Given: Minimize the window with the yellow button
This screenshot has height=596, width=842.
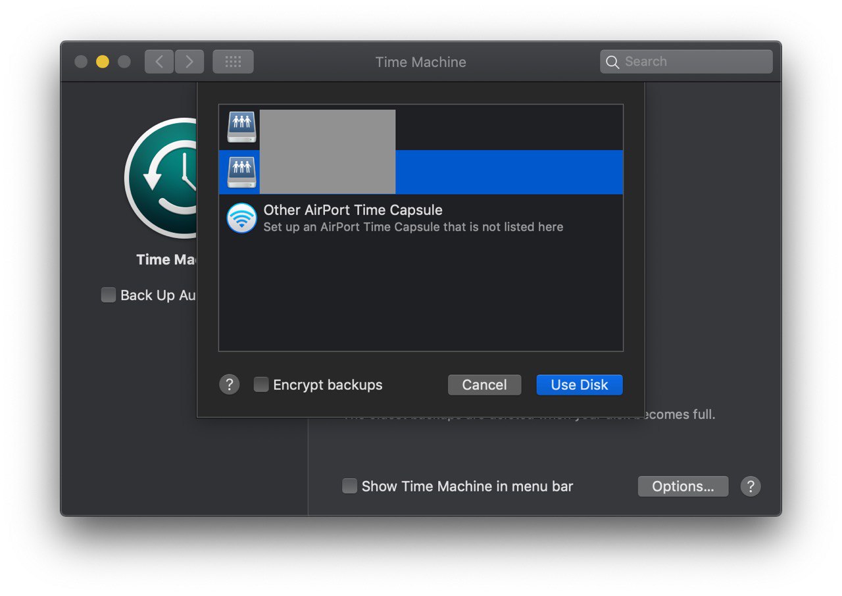Looking at the screenshot, I should click(103, 62).
